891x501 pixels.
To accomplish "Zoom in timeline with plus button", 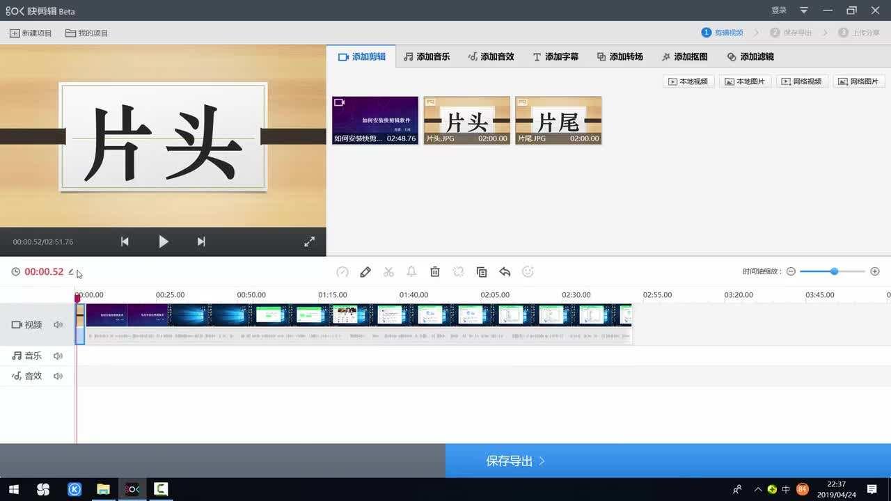I will coord(875,271).
